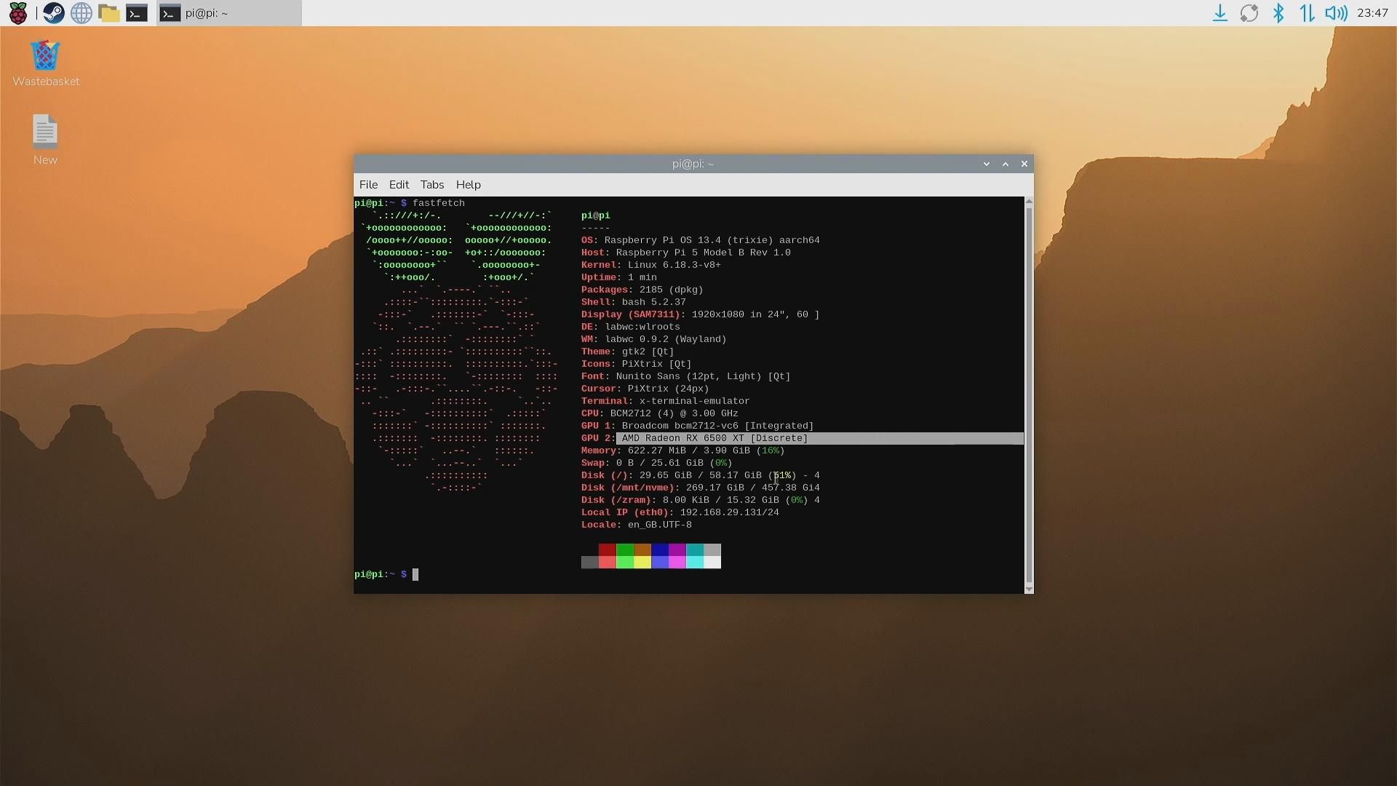This screenshot has width=1397, height=786.
Task: Open the terminal Help menu
Action: click(x=469, y=185)
